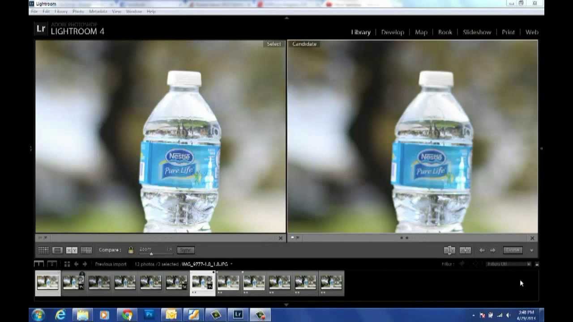
Task: Show hidden system tray icons arrow
Action: pos(474,315)
